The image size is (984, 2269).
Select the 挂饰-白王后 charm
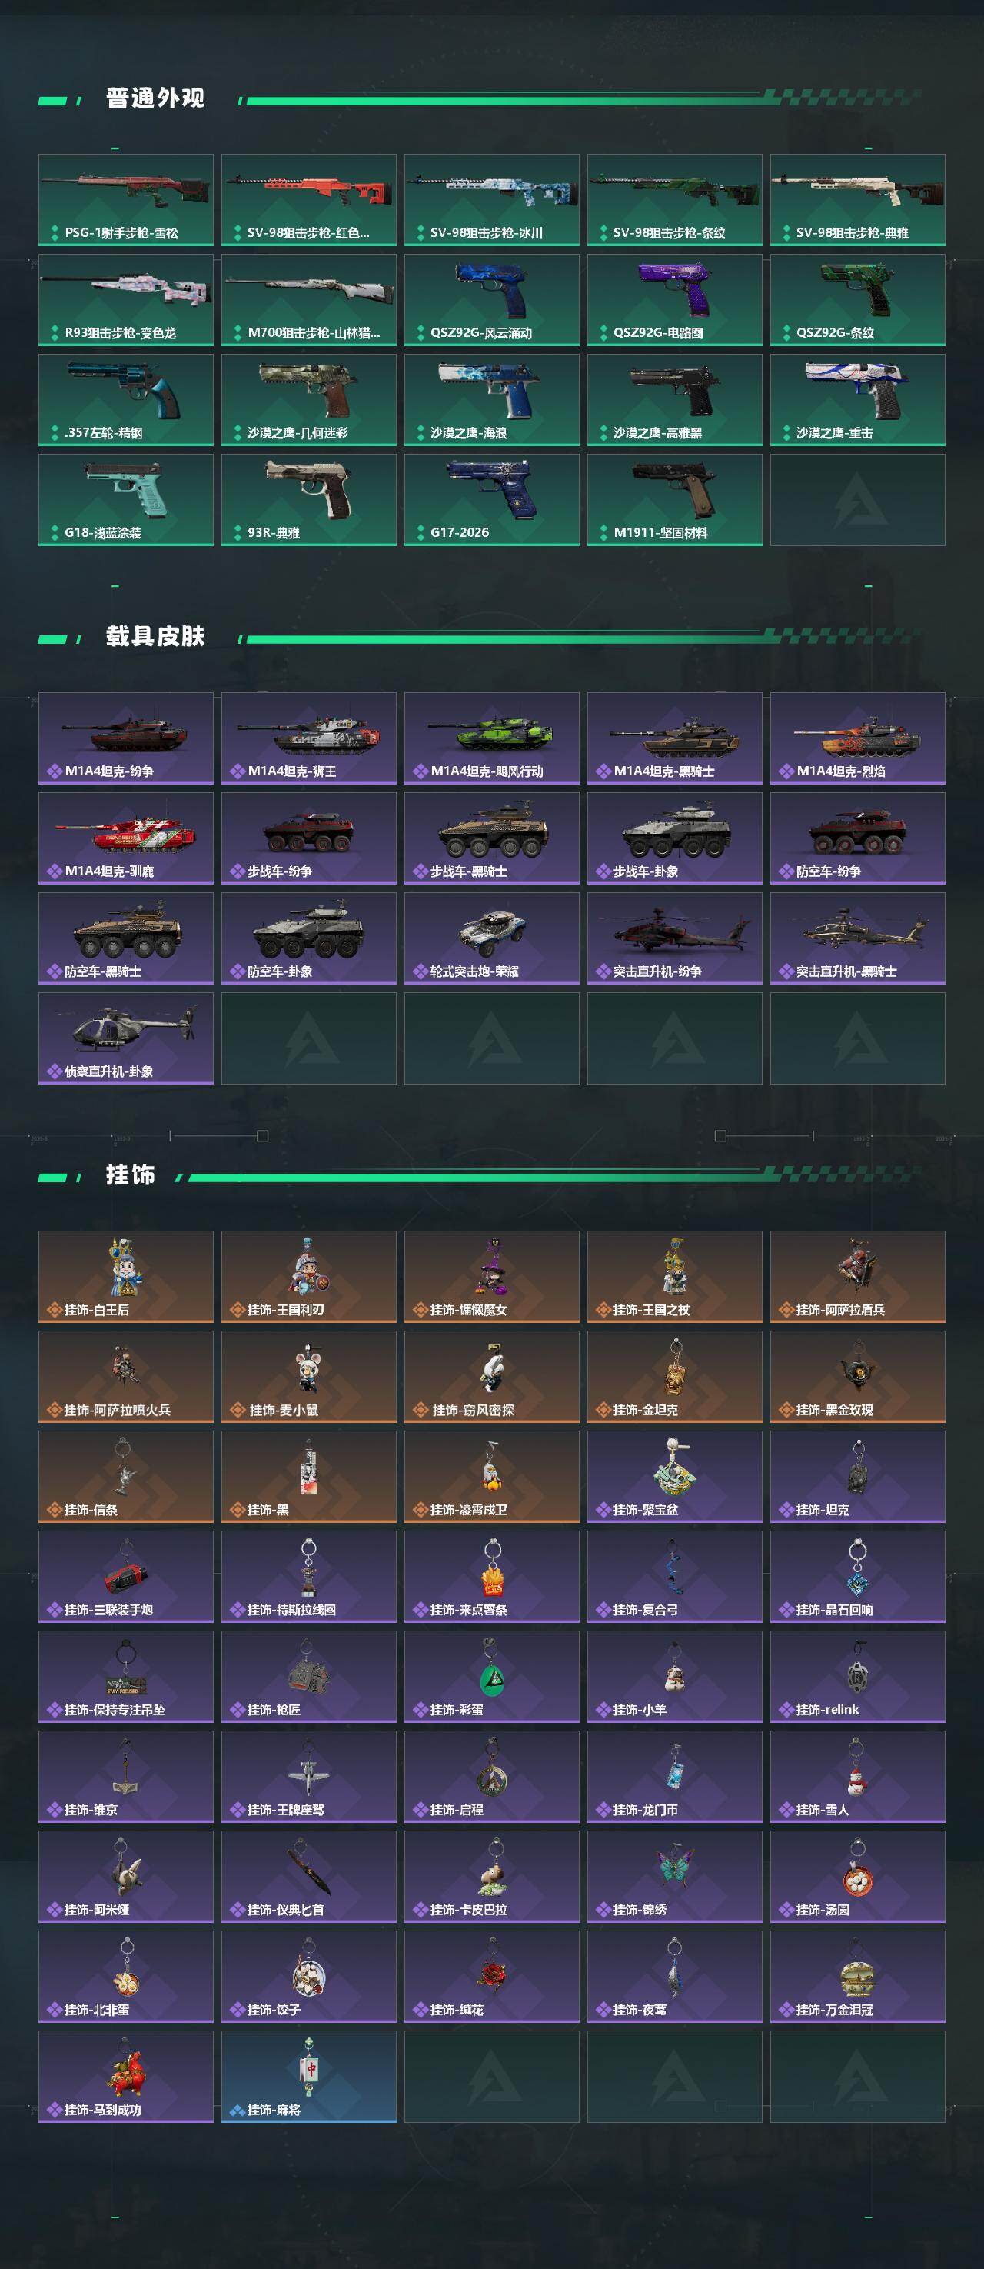click(x=126, y=1276)
